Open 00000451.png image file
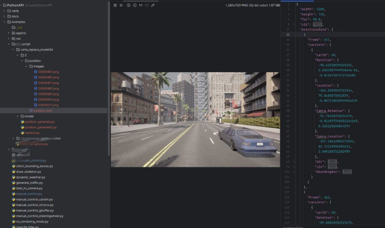This screenshot has width=385, height=228. click(48, 72)
